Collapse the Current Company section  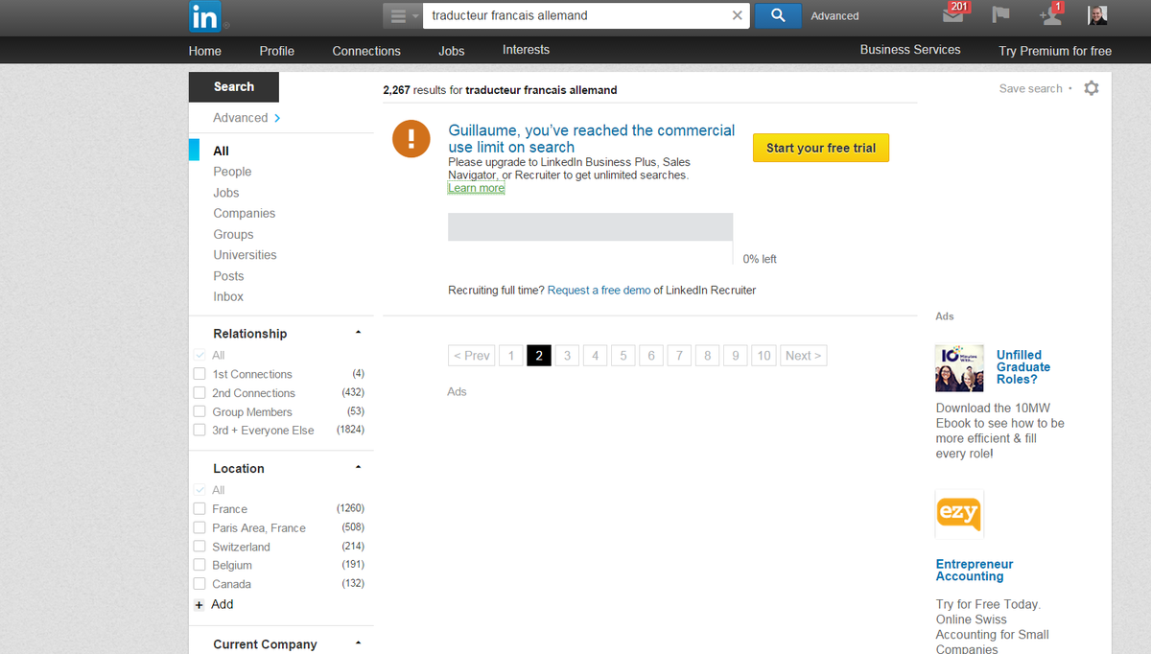[358, 643]
